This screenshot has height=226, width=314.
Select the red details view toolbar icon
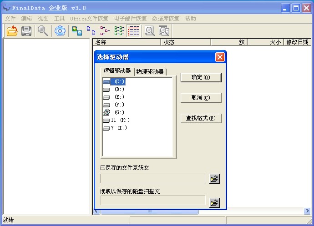133,31
